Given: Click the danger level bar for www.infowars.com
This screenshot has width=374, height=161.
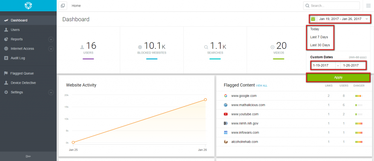Looking at the screenshot, I should (359, 133).
